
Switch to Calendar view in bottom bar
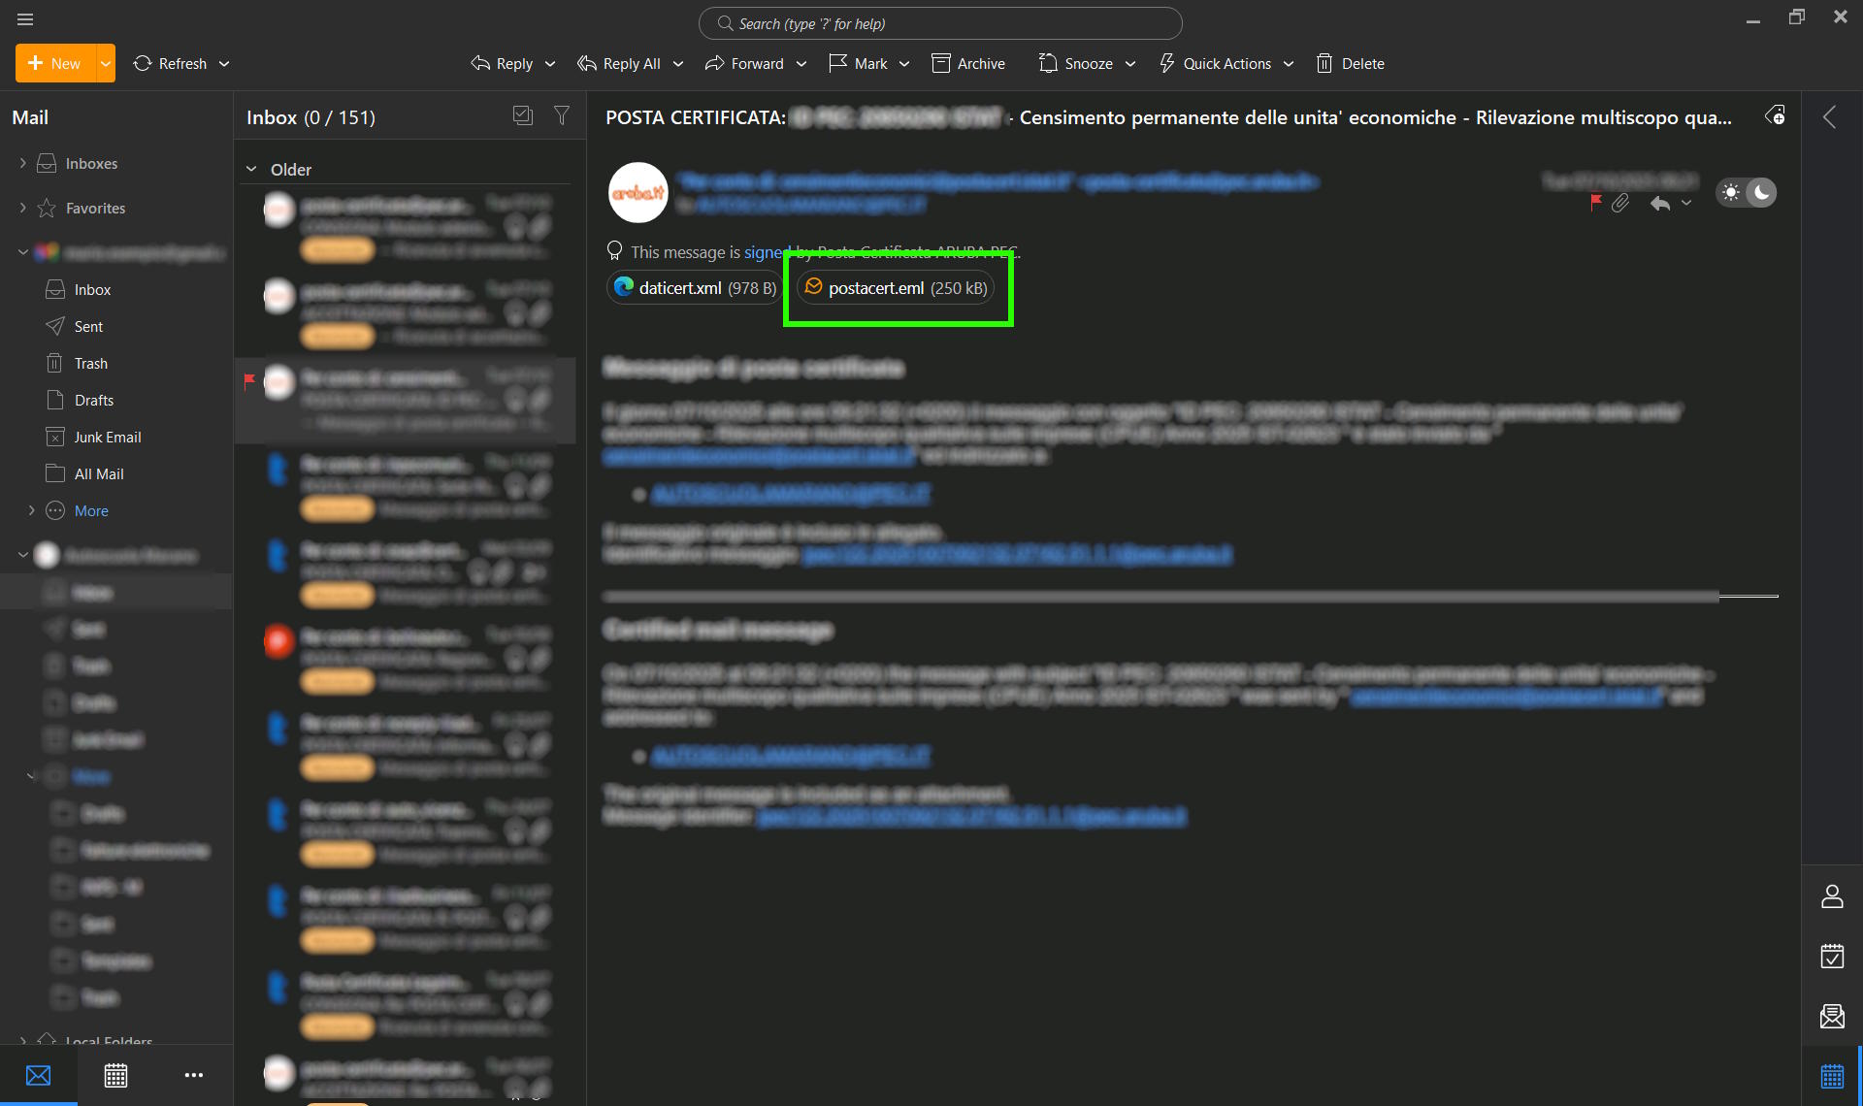(x=115, y=1075)
